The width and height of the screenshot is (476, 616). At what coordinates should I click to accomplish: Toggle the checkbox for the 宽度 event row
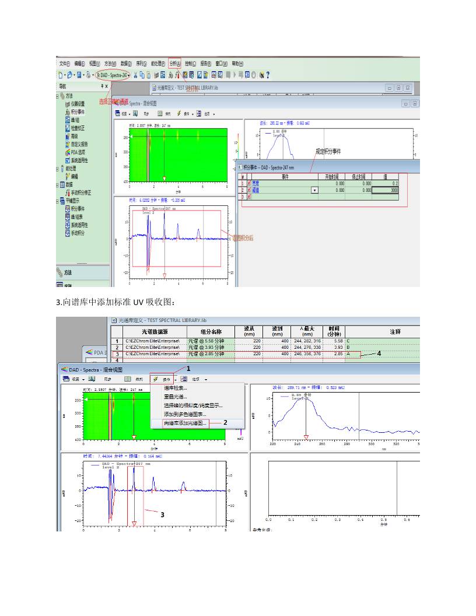pos(250,183)
